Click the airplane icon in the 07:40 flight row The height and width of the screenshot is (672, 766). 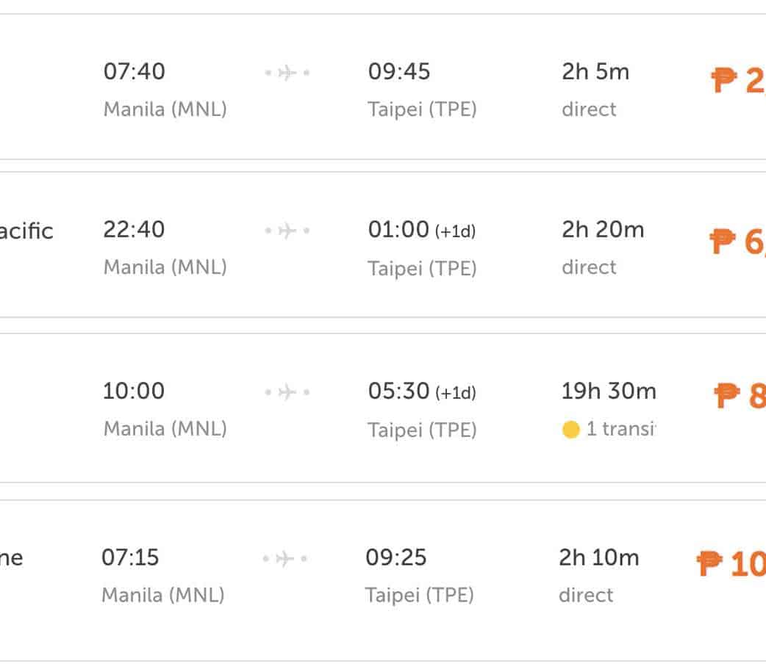click(x=287, y=73)
